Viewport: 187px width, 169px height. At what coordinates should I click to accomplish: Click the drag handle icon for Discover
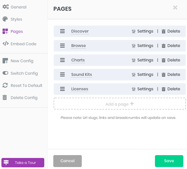pos(62,31)
